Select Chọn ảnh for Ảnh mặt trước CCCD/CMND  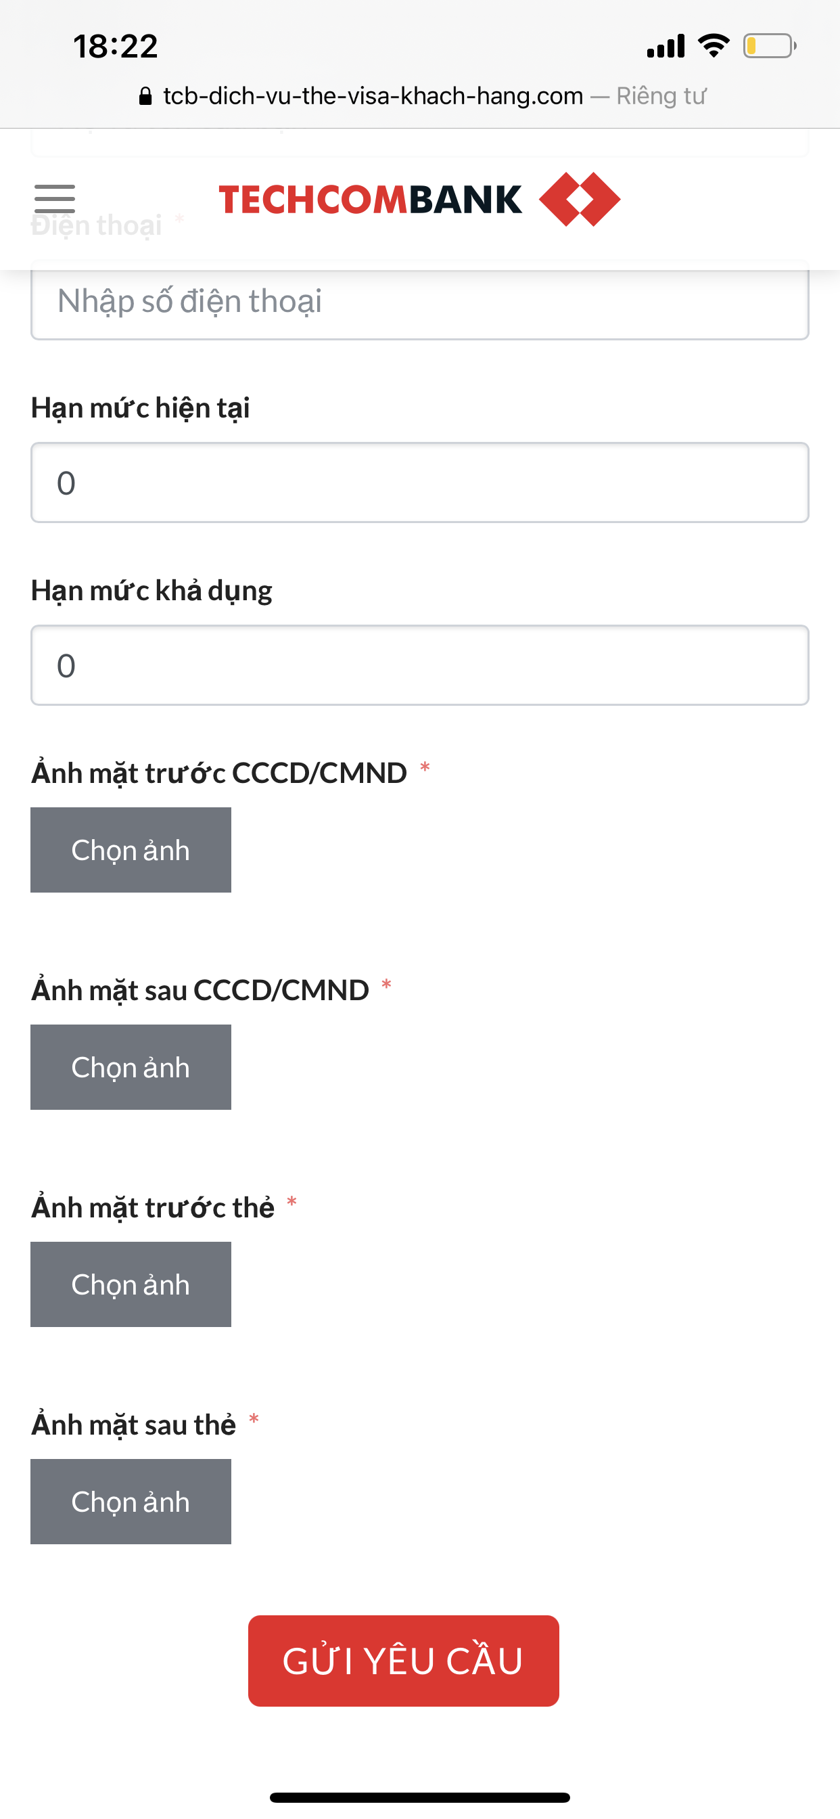pos(131,849)
